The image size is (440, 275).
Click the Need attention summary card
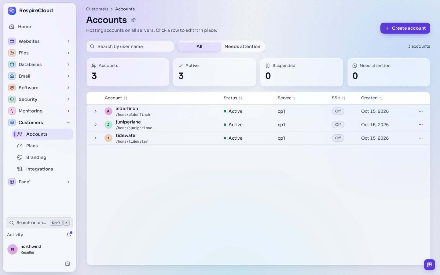(x=389, y=72)
